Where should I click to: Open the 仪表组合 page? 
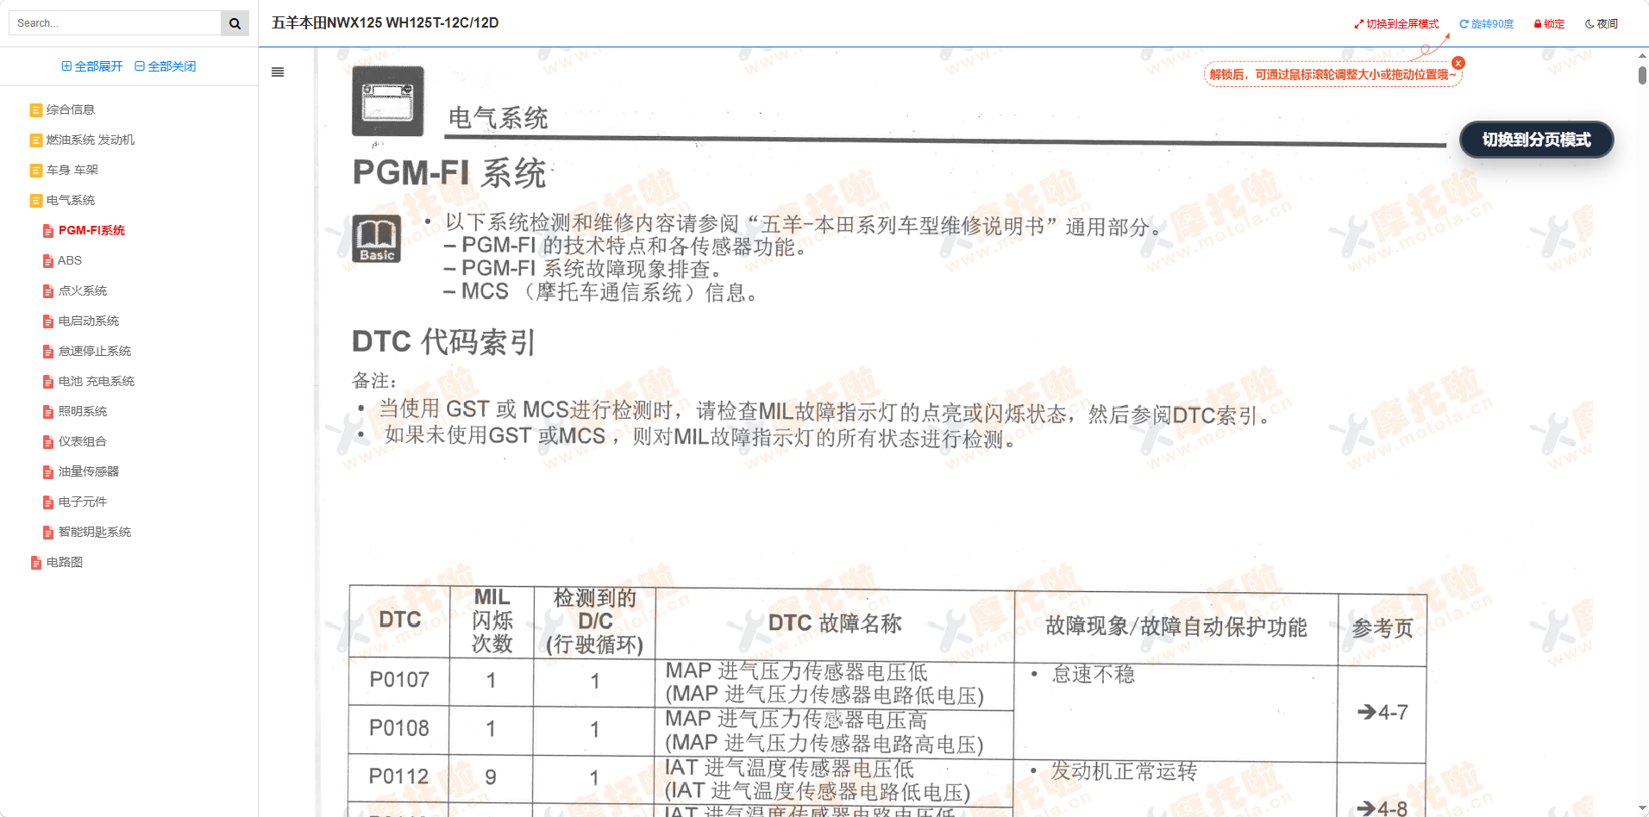(83, 441)
